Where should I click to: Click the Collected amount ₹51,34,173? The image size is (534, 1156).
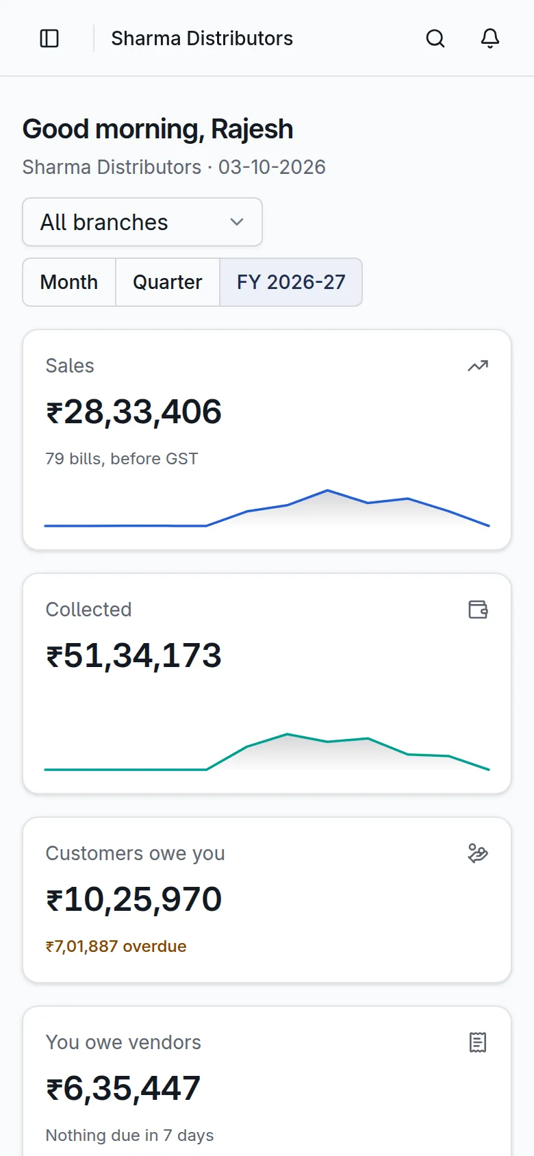pyautogui.click(x=133, y=655)
